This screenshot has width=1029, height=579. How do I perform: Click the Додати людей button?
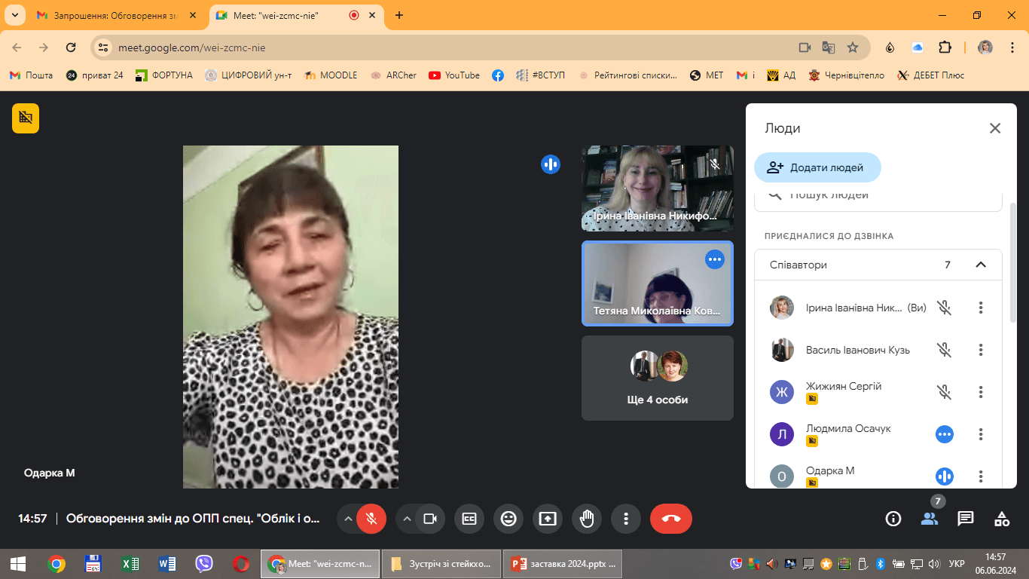pos(817,167)
